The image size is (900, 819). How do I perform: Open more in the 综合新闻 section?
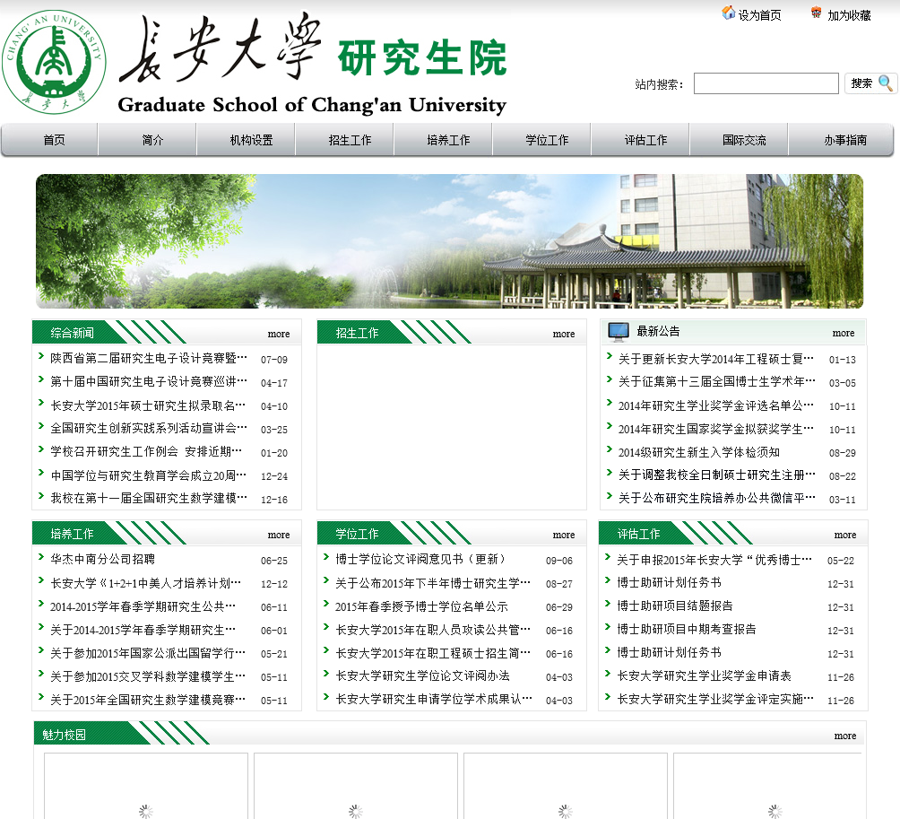[x=279, y=334]
